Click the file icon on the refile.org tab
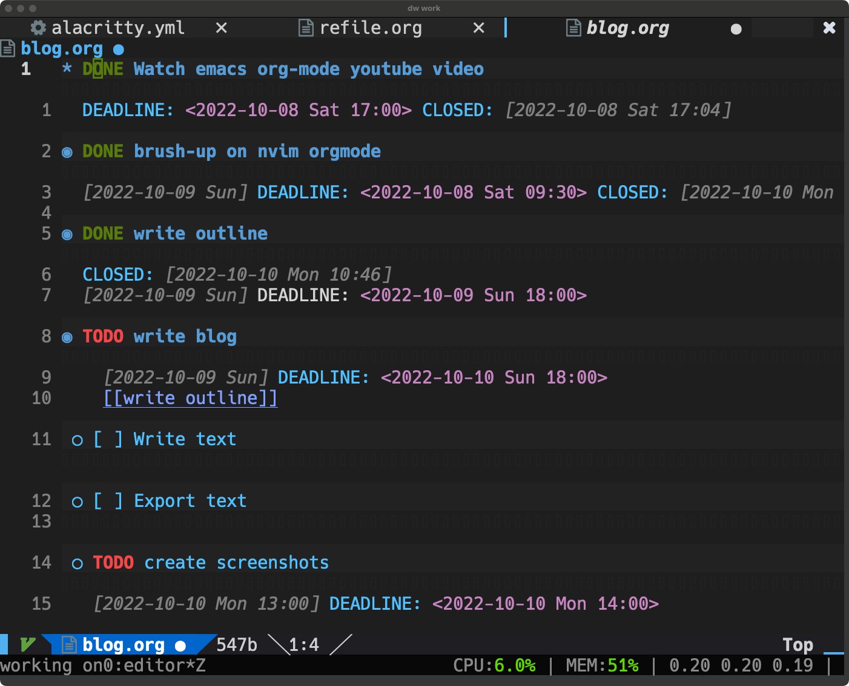The width and height of the screenshot is (849, 686). (x=306, y=28)
